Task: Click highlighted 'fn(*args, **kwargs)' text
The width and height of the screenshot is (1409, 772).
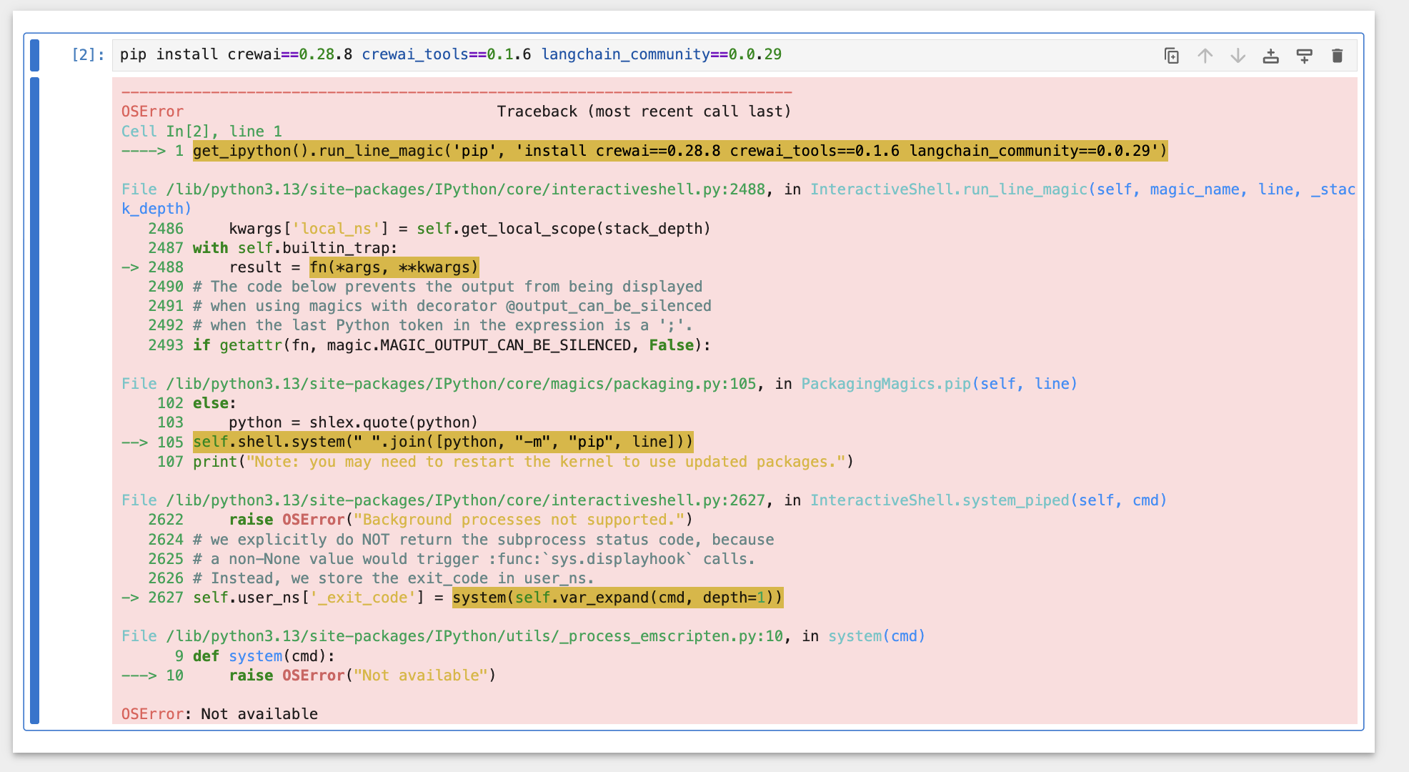Action: 394,267
